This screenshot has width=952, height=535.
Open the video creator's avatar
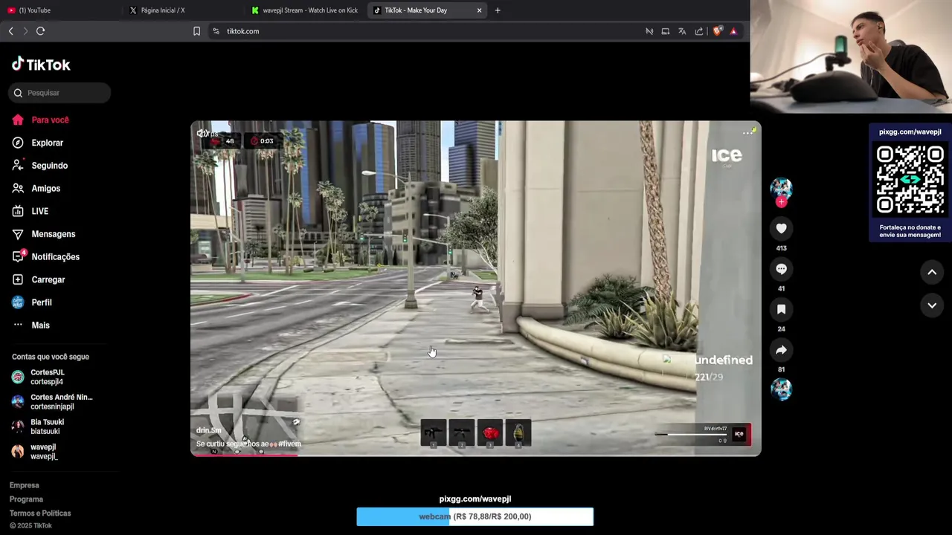click(781, 187)
